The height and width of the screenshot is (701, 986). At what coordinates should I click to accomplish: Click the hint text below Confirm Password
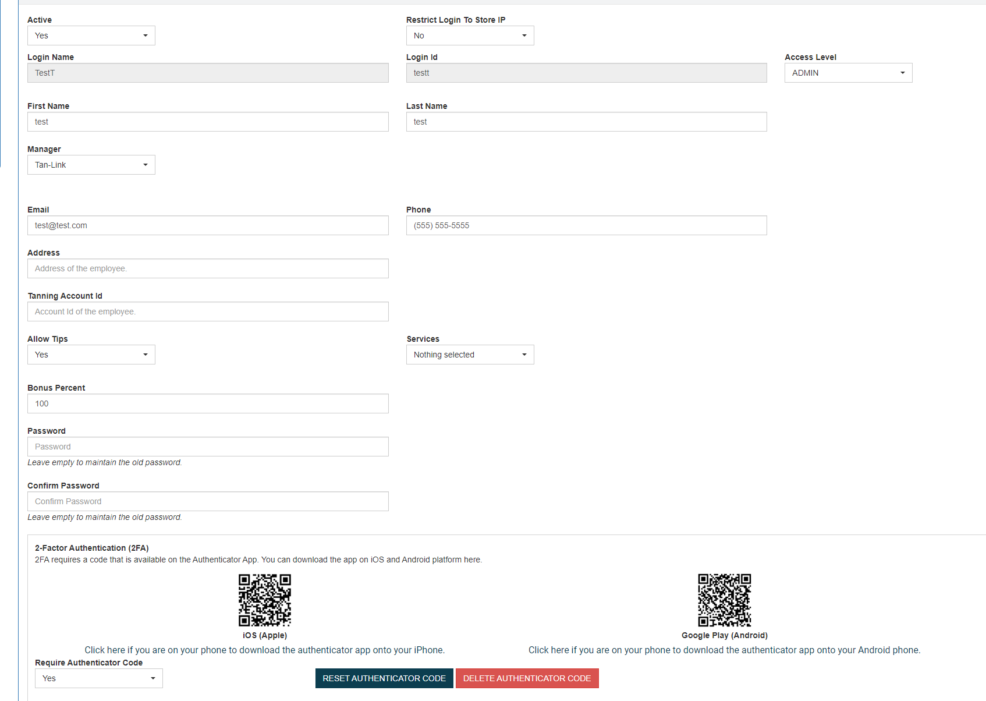pyautogui.click(x=105, y=517)
